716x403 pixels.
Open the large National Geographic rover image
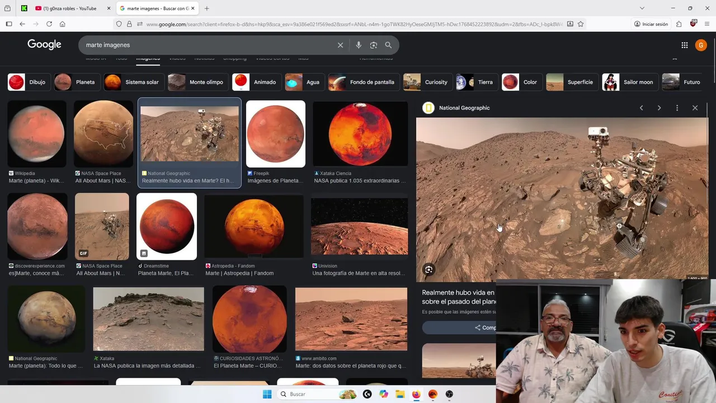(562, 199)
